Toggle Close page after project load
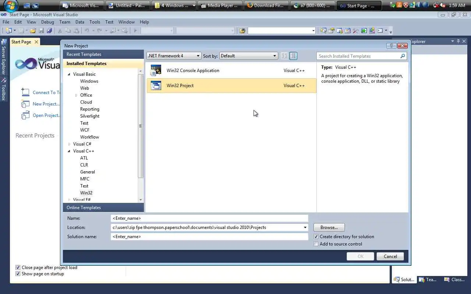471x294 pixels. coord(18,268)
